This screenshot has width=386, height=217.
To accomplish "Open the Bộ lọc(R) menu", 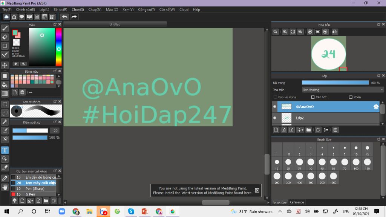I will tap(60, 9).
